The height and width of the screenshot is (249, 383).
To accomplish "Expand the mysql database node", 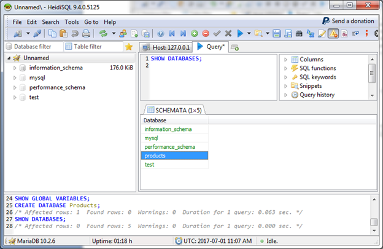I will pos(15,78).
